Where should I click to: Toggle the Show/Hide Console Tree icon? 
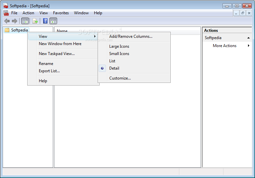[x=25, y=21]
